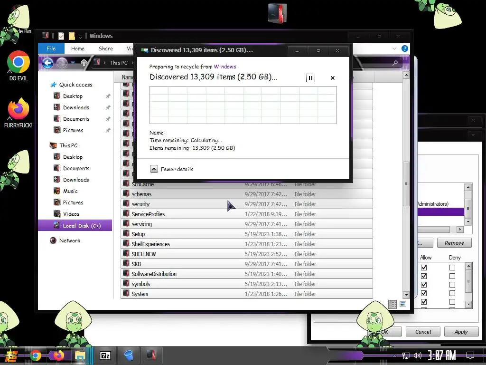Screen dimensions: 486x365
Task: Switch to the Home ribbon tab
Action: click(77, 48)
